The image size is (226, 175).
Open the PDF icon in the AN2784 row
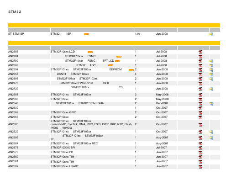click(200, 57)
